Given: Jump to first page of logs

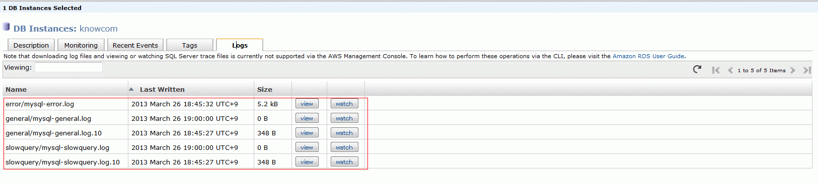Looking at the screenshot, I should click(716, 70).
